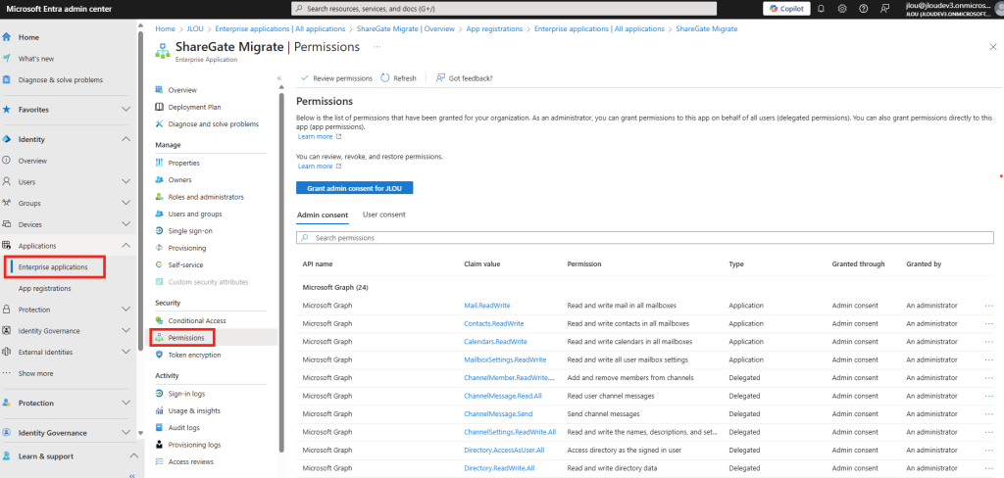
Task: Open the Calendars.ReadWrite claim link
Action: pyautogui.click(x=495, y=341)
